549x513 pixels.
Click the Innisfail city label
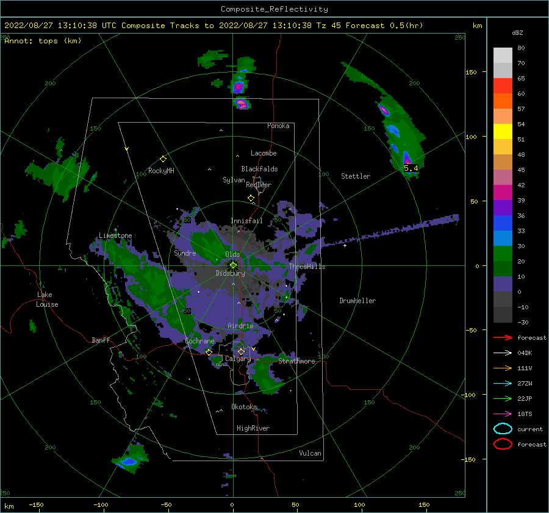point(246,221)
